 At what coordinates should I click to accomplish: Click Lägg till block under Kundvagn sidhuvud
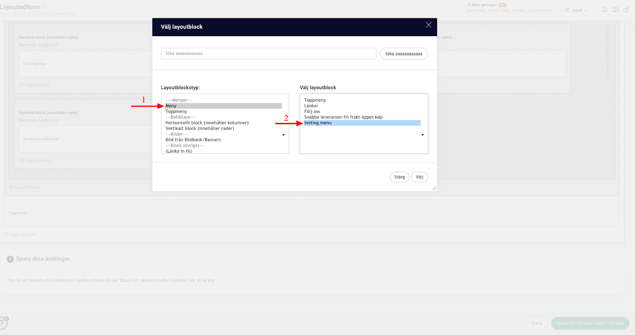[x=35, y=161]
